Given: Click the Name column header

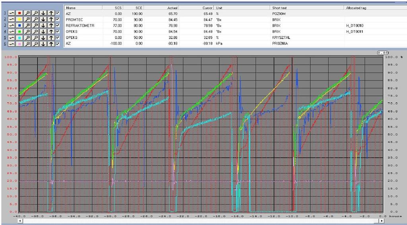Looking at the screenshot, I should point(83,8).
